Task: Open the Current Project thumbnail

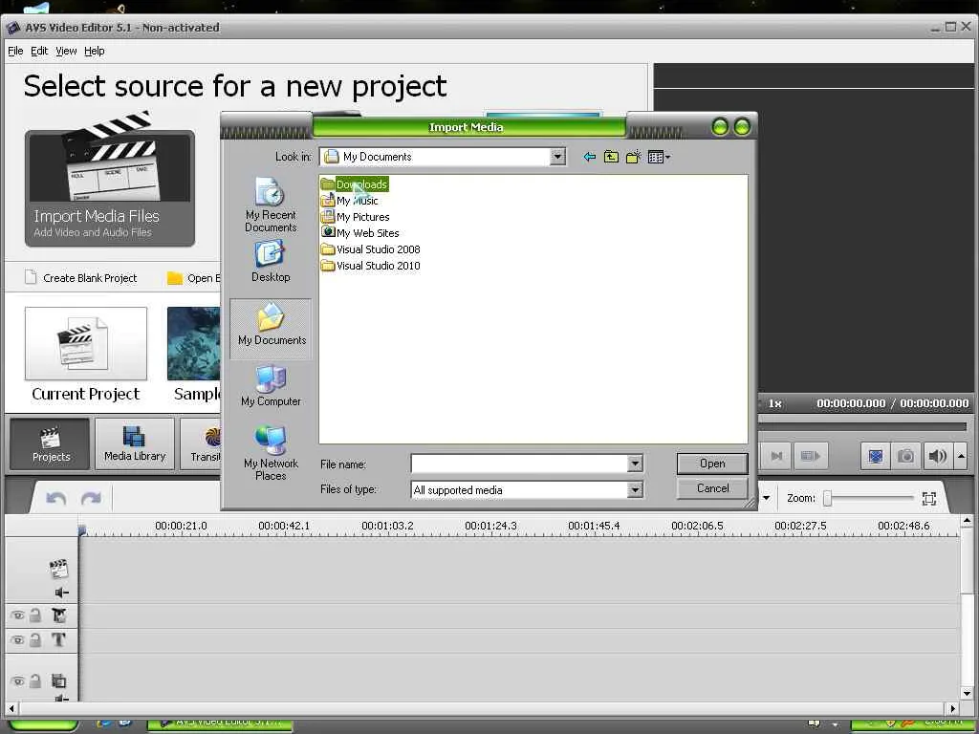Action: [x=86, y=343]
